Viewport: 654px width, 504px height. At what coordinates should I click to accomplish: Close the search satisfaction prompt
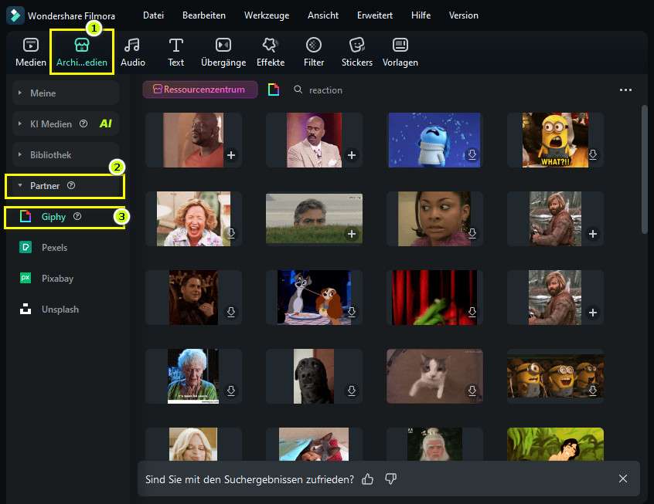(x=623, y=479)
